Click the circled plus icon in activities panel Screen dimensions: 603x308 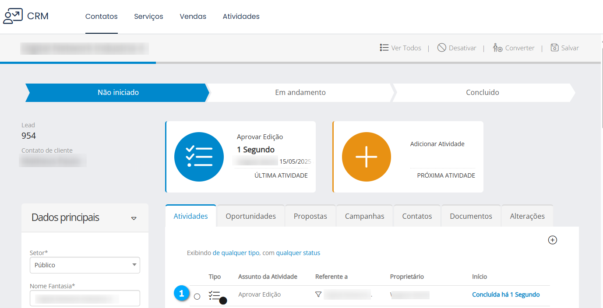[x=552, y=240]
